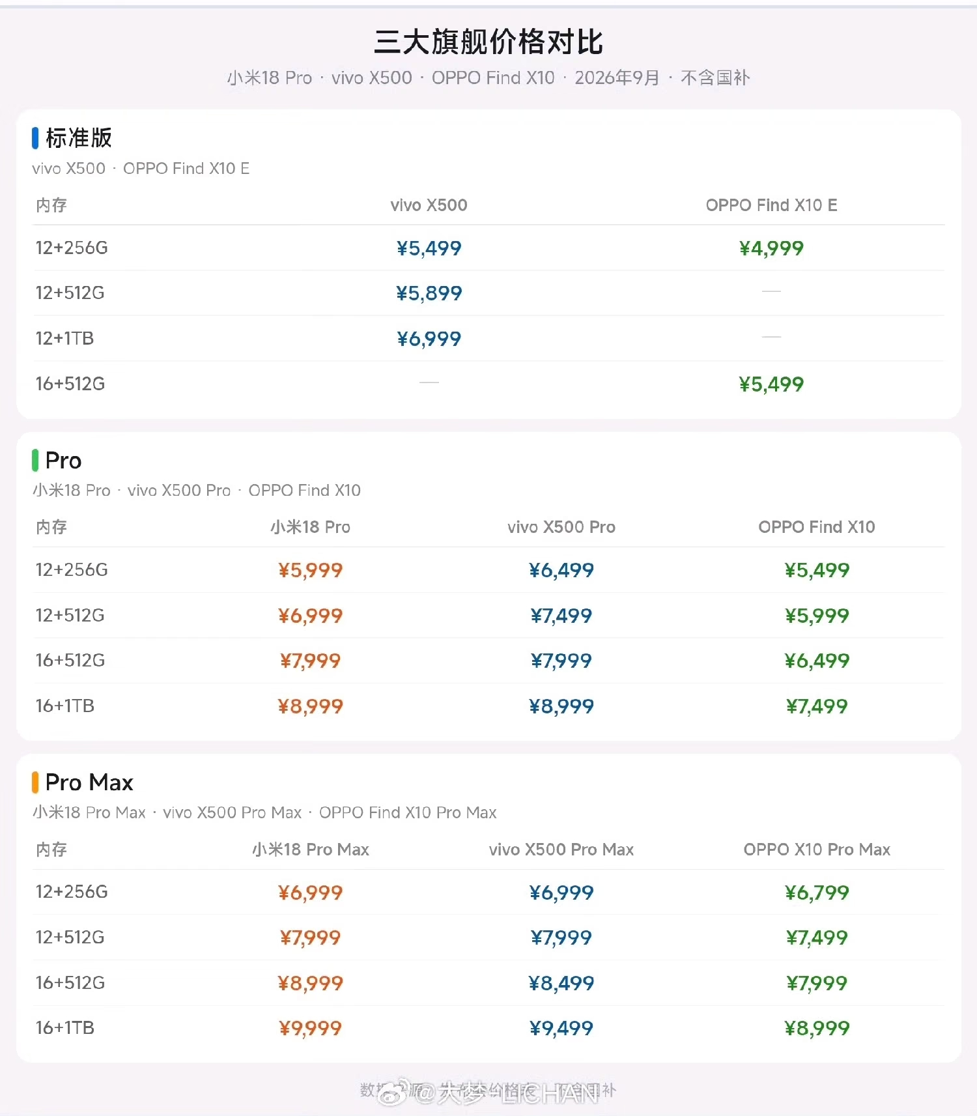The width and height of the screenshot is (977, 1116).
Task: Click the OPPO Find X10 column header in Pro table
Action: pyautogui.click(x=817, y=527)
